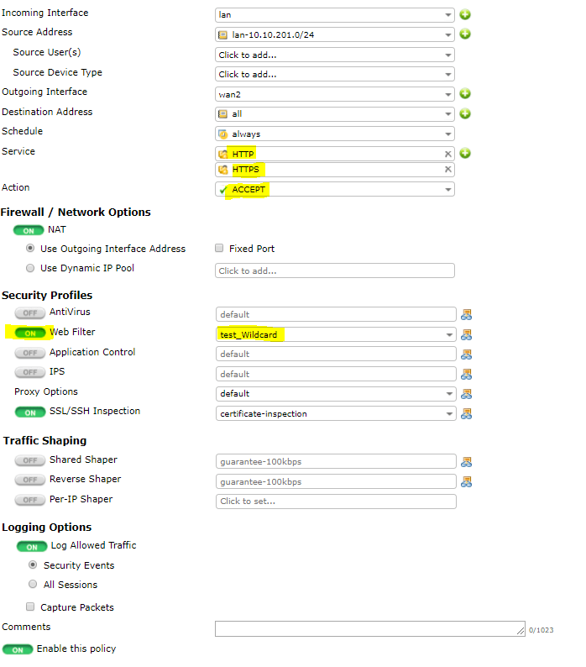Image resolution: width=586 pixels, height=667 pixels.
Task: Turn off the NAT switch
Action: 29,230
